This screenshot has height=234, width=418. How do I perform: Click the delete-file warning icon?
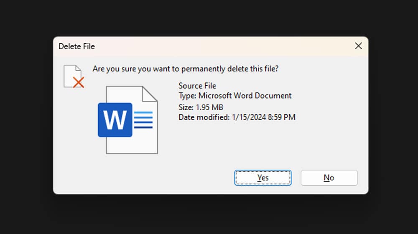[73, 76]
